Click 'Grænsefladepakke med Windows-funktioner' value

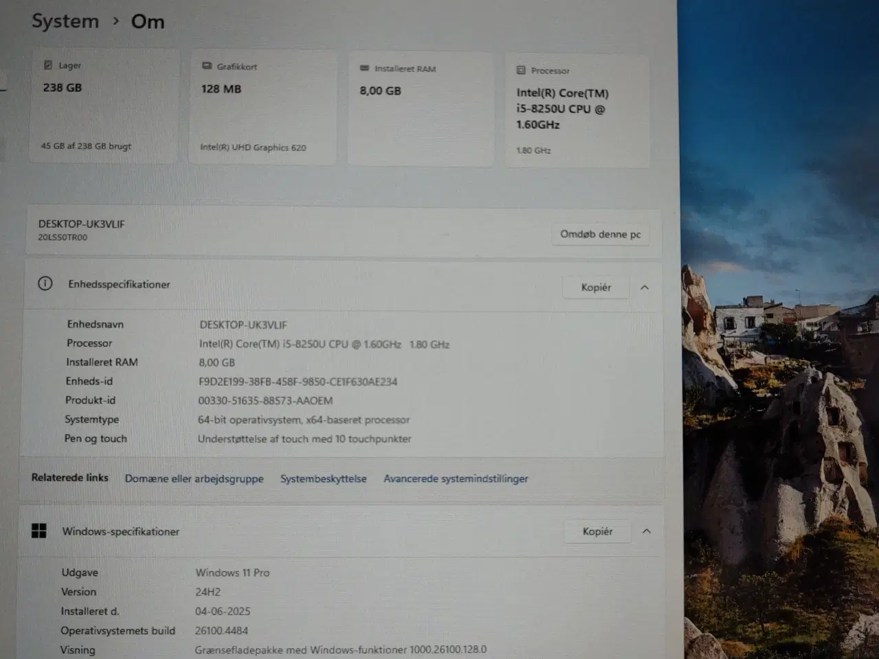341,649
